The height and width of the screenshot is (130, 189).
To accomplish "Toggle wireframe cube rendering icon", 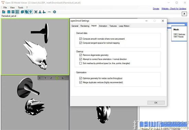I will click(22, 12).
